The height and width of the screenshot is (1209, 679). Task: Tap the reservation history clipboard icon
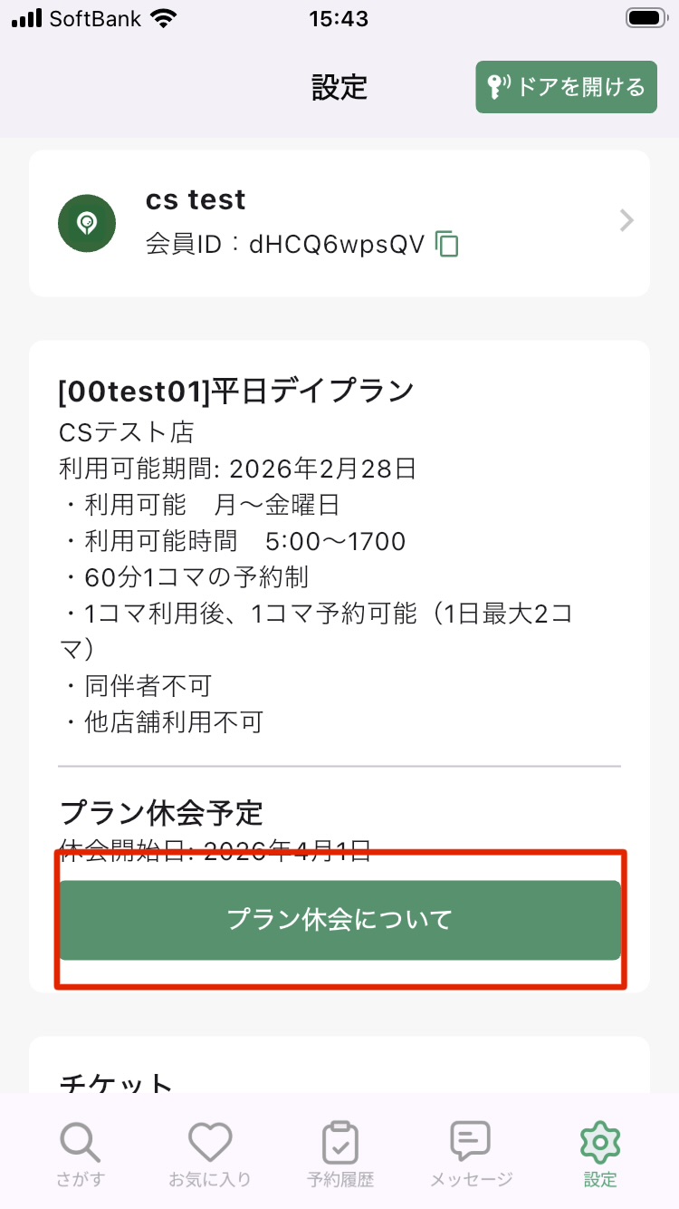pyautogui.click(x=340, y=1141)
